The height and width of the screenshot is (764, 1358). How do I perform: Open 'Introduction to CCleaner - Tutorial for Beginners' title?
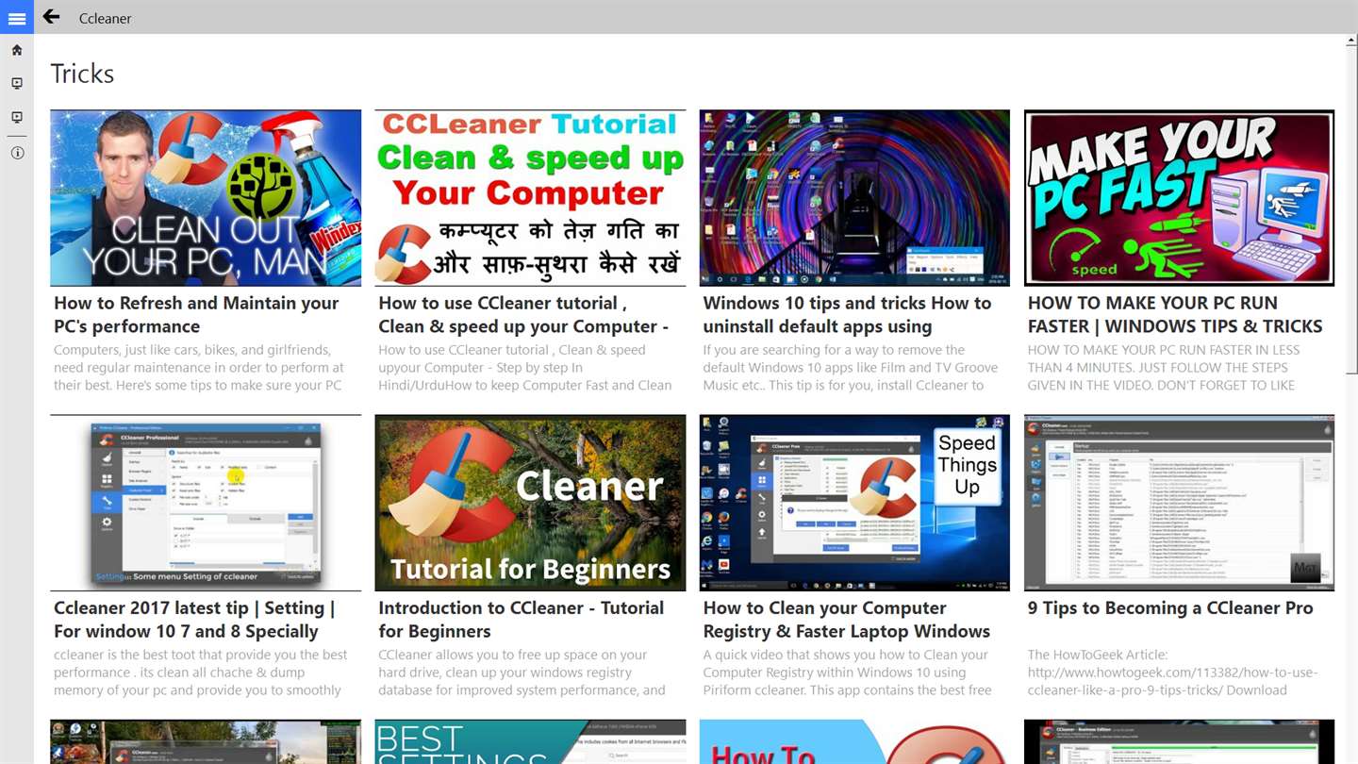[522, 620]
